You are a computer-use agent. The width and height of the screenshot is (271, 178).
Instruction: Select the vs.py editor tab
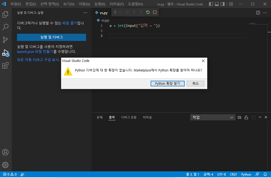click(x=101, y=13)
